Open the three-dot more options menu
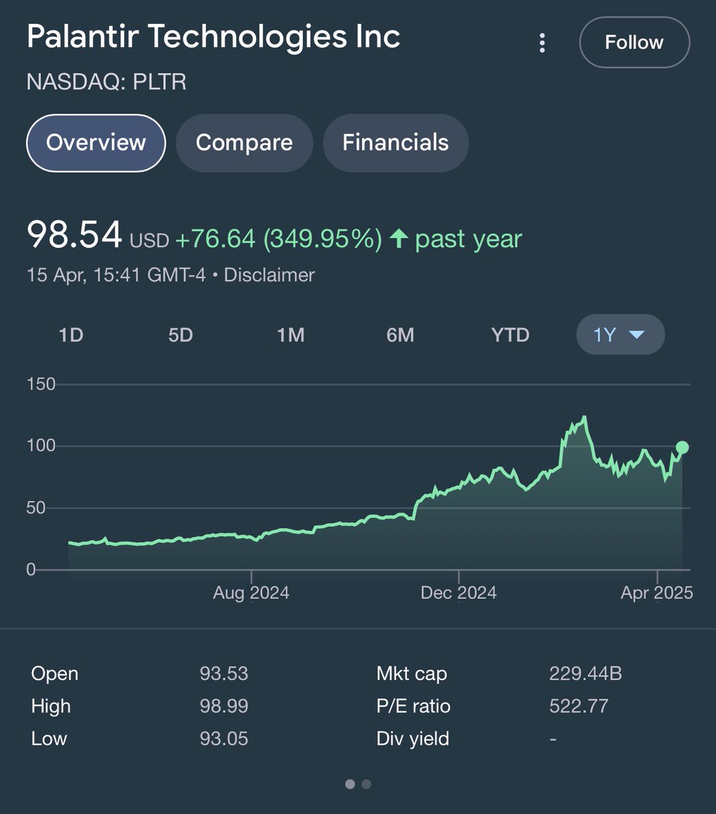This screenshot has height=814, width=716. pyautogui.click(x=542, y=43)
